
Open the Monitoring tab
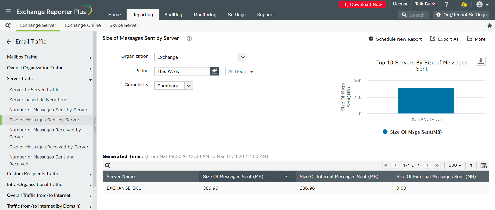205,15
